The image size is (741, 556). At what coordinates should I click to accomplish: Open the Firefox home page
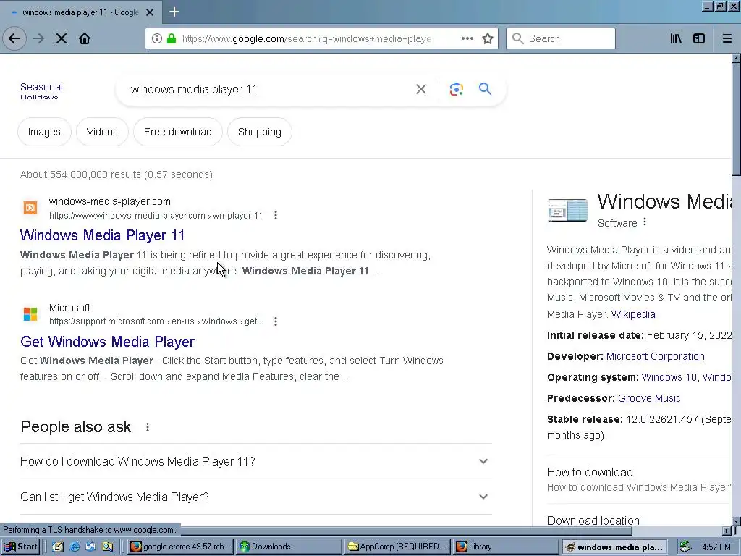(85, 38)
